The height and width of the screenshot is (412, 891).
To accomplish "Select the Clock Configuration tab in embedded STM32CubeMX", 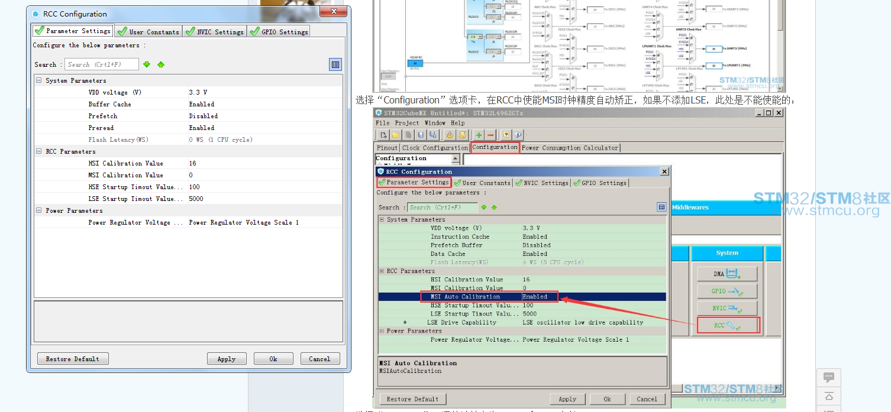I will pyautogui.click(x=435, y=148).
